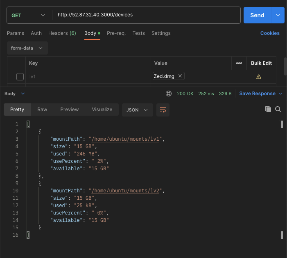The image size is (287, 258).
Task: Click the " 0%" usePercent value
Action: [99, 213]
